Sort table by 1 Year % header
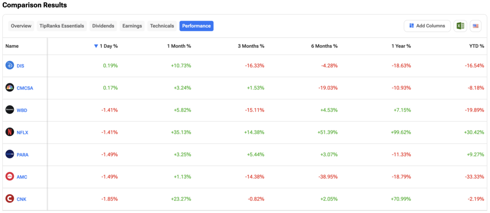Image resolution: width=490 pixels, height=213 pixels. point(400,46)
